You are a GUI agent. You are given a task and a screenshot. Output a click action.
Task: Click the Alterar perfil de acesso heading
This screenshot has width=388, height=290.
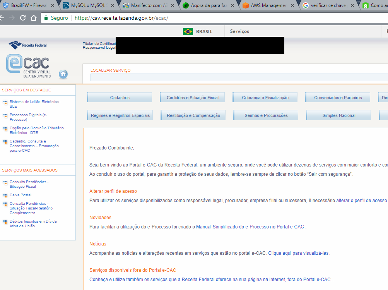pos(113,191)
